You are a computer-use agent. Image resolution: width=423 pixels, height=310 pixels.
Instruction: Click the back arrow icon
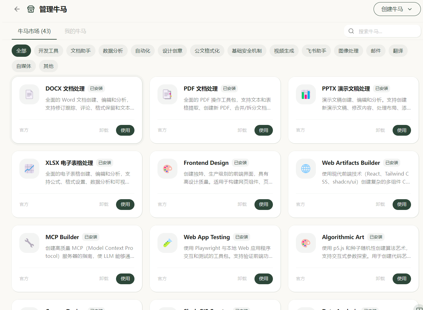click(17, 9)
